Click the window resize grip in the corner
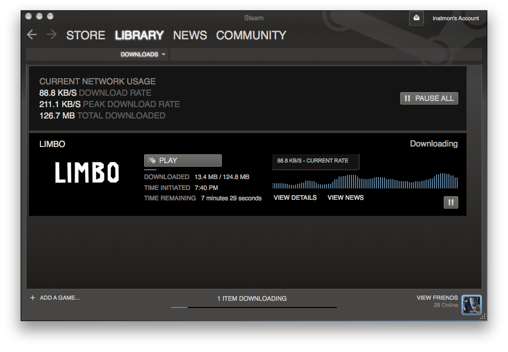 point(483,317)
